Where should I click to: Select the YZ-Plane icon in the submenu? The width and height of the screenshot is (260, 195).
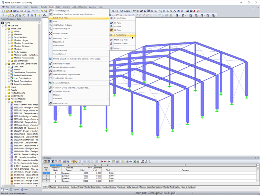point(111,27)
